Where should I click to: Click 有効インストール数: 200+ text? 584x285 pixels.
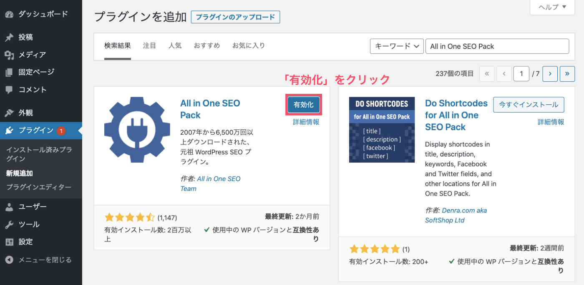pos(389,262)
